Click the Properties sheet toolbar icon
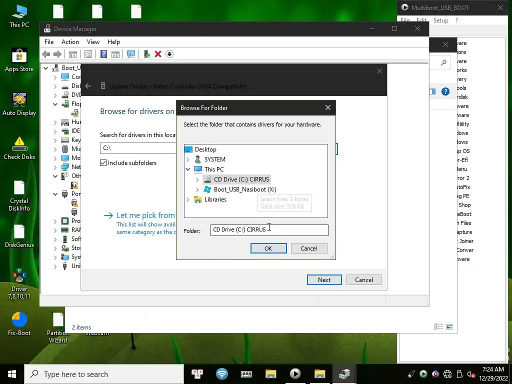This screenshot has height=384, width=512. pos(88,54)
